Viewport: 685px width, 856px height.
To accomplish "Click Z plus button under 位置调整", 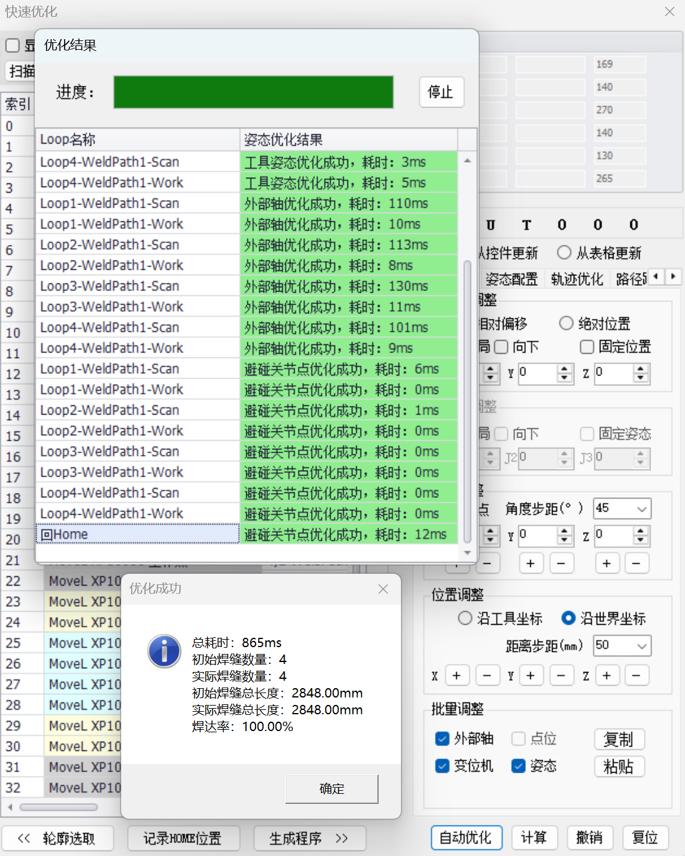I will (607, 675).
